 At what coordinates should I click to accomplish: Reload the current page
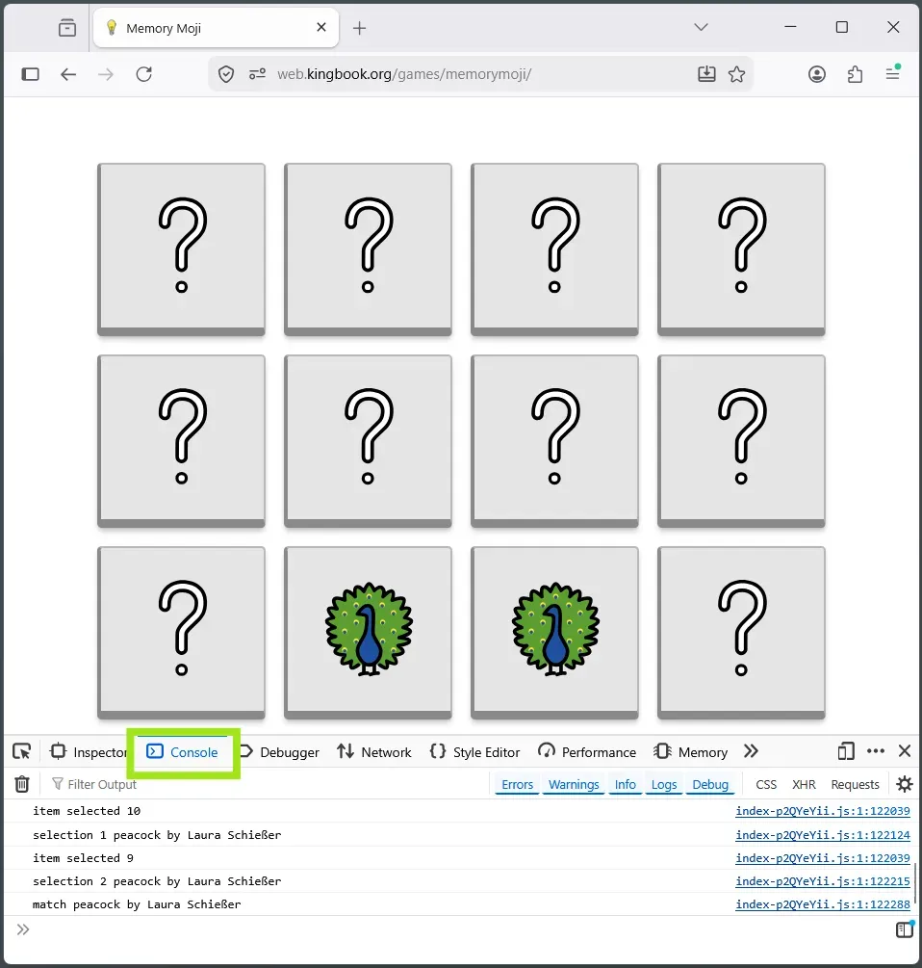point(143,74)
